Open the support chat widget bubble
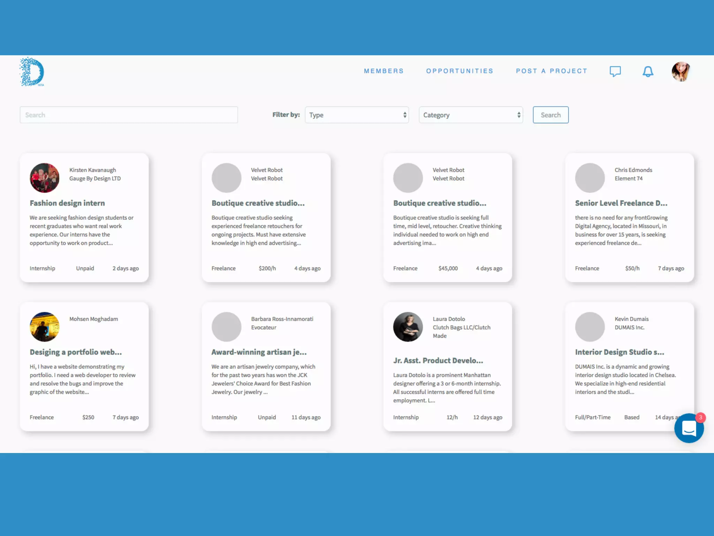714x536 pixels. click(689, 428)
